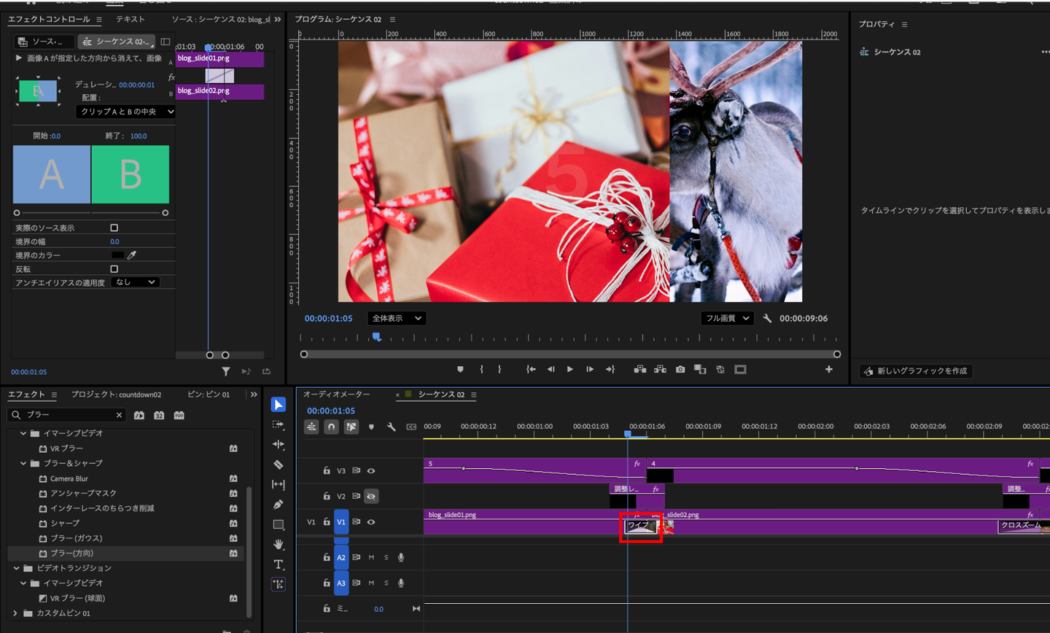
Task: Collapse the ブラー&シャープ folder
Action: [23, 464]
